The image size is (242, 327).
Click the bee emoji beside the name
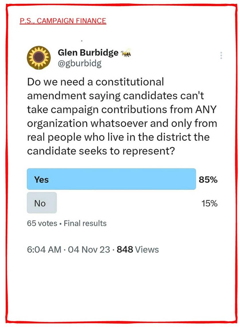126,53
